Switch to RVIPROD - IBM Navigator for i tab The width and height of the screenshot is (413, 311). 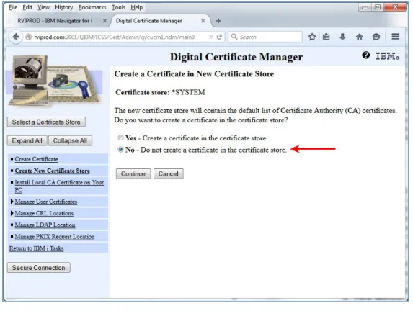click(x=55, y=21)
